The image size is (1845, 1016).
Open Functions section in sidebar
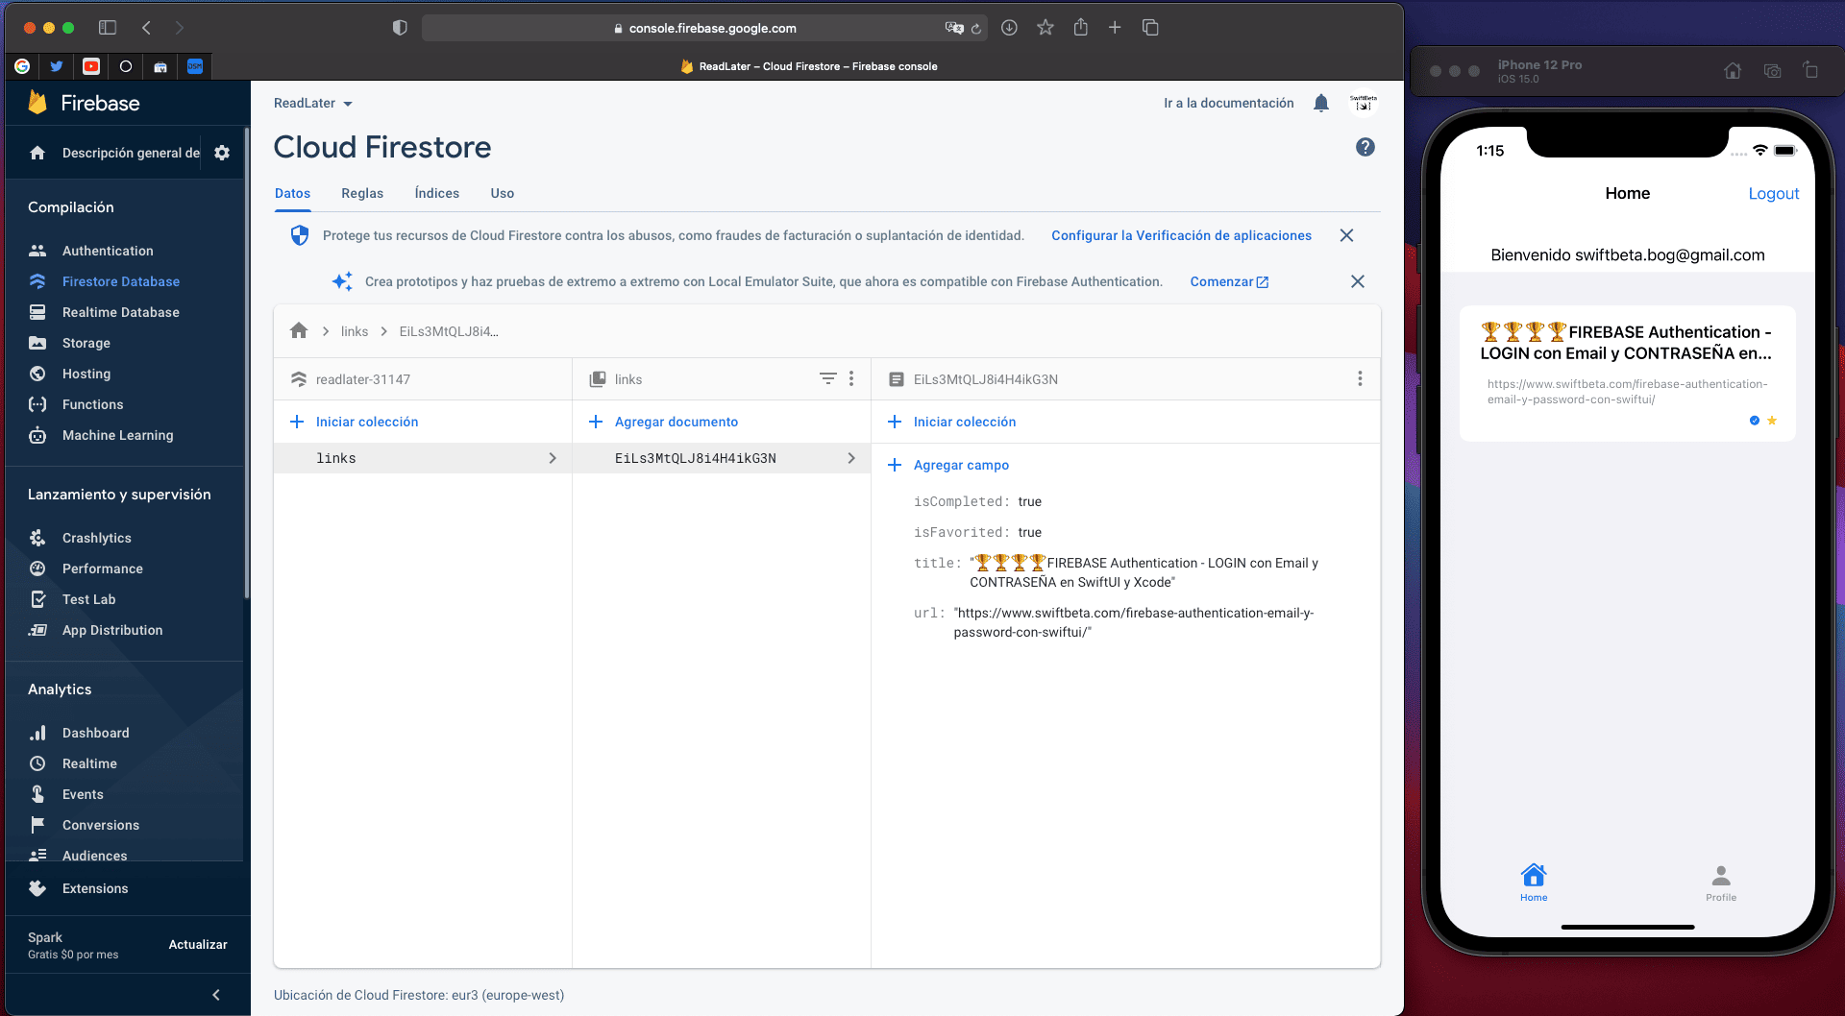tap(92, 404)
